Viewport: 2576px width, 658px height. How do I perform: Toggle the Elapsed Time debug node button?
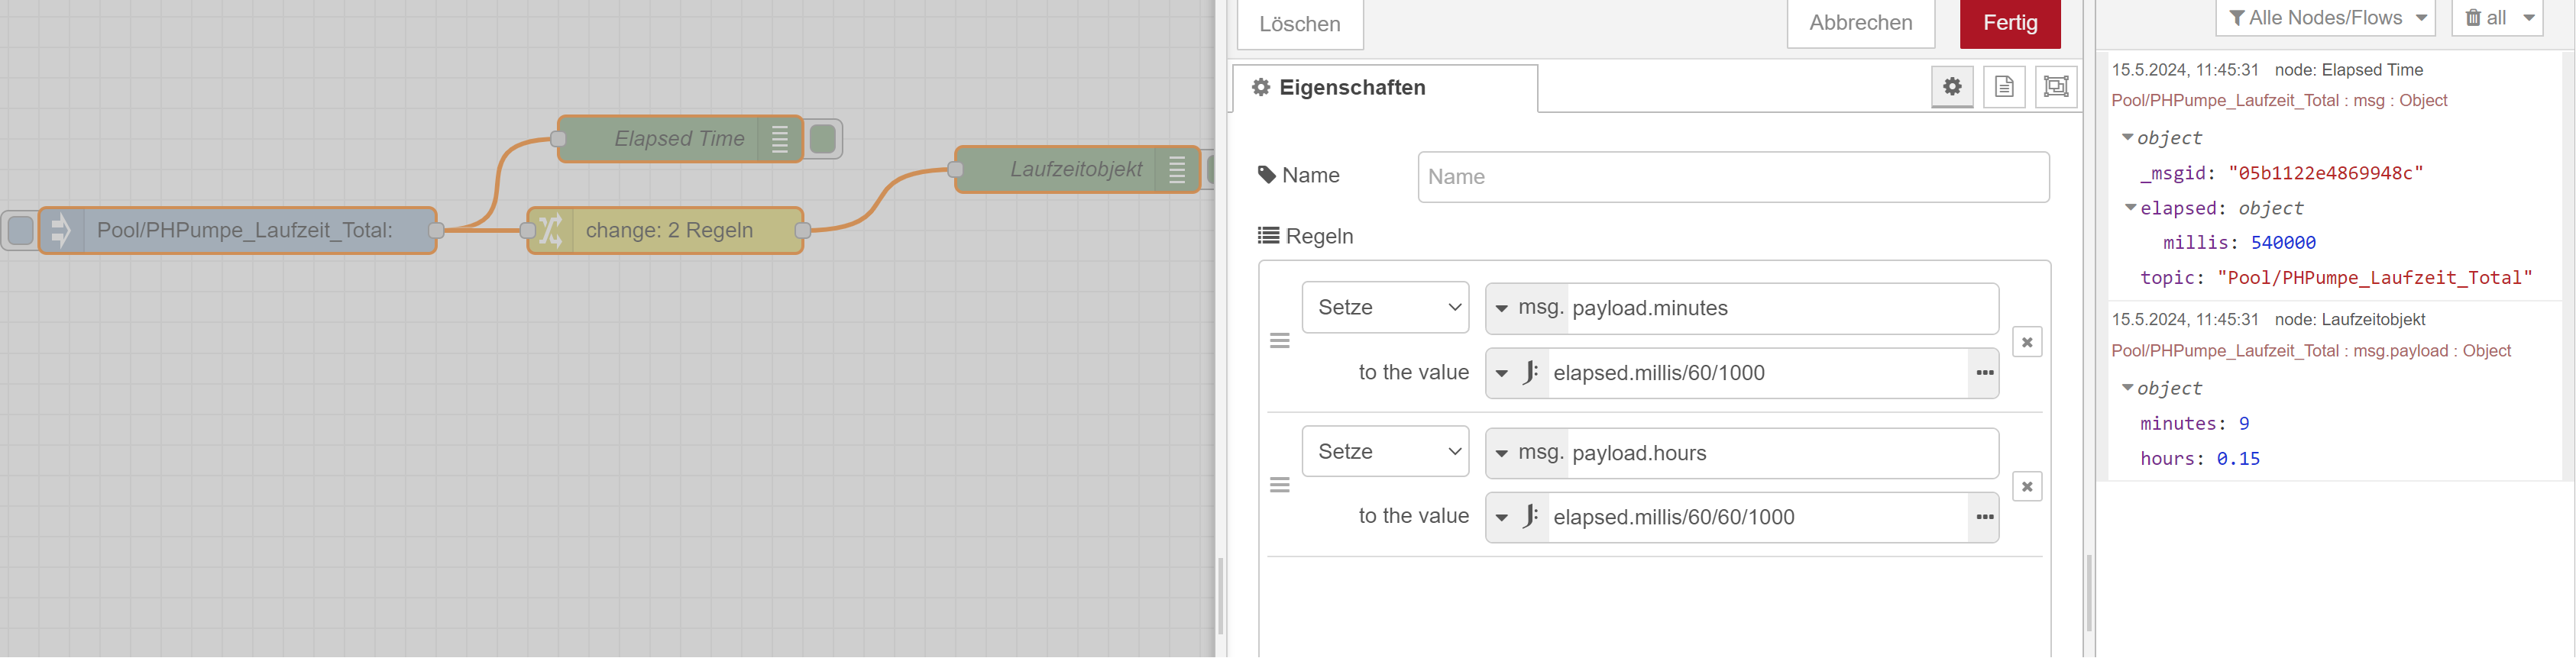point(823,139)
